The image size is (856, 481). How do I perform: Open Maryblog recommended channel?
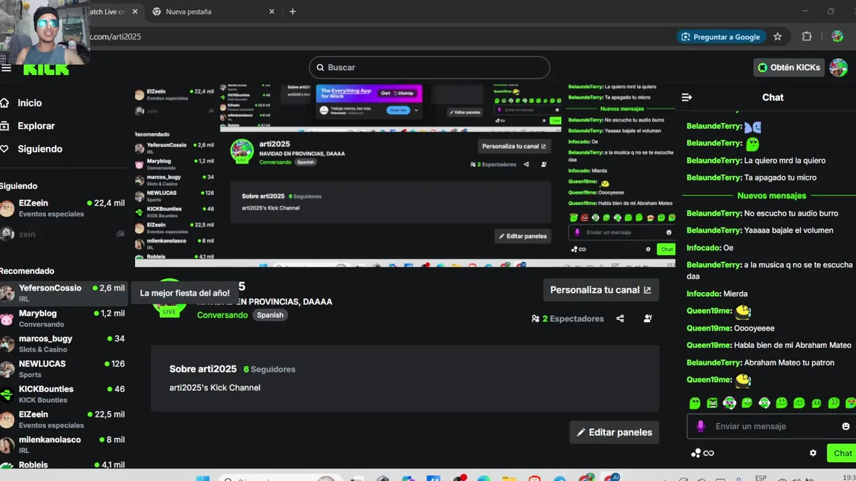click(64, 319)
